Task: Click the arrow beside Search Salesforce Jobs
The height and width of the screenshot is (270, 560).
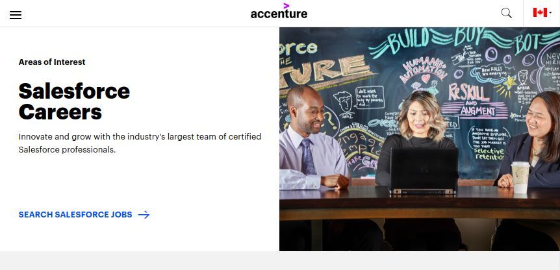Action: (144, 215)
